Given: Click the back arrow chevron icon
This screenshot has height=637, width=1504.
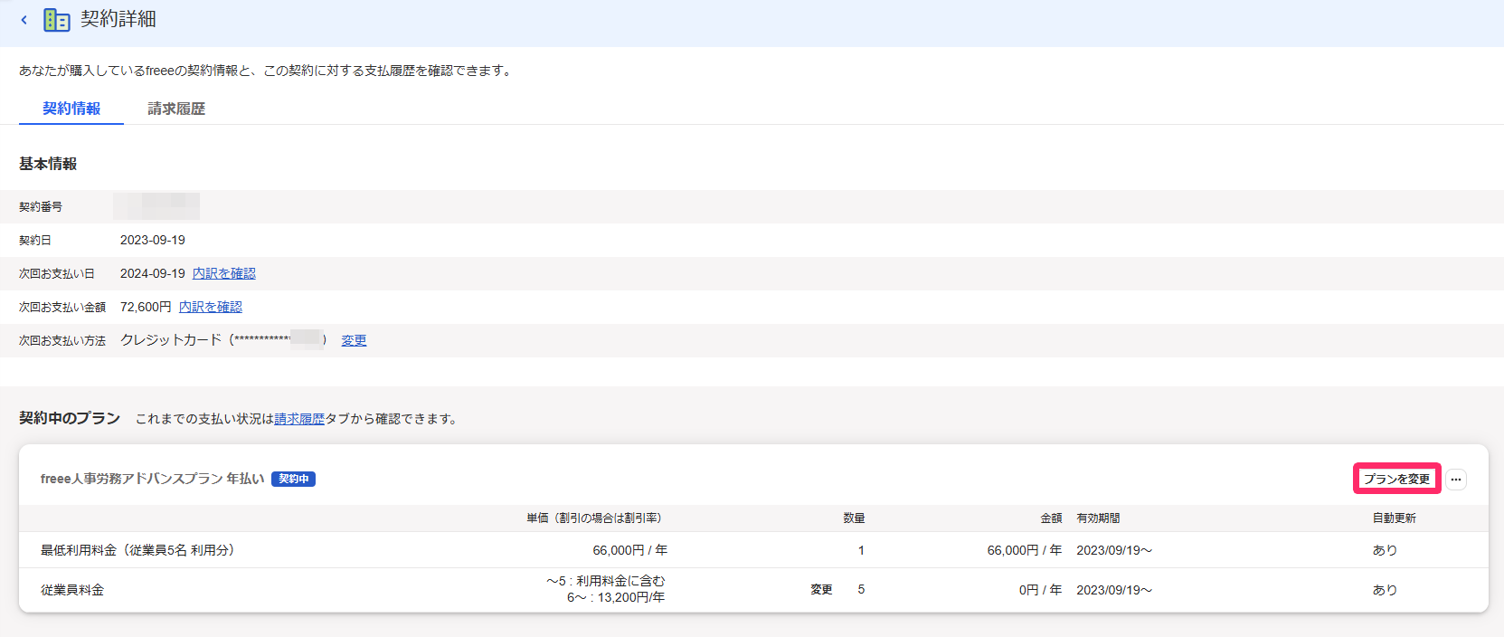Looking at the screenshot, I should coord(24,20).
